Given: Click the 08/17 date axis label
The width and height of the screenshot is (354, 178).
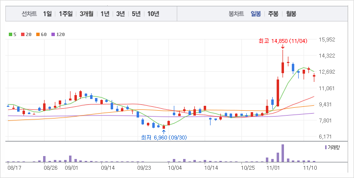Looking at the screenshot, I should tap(14, 168).
